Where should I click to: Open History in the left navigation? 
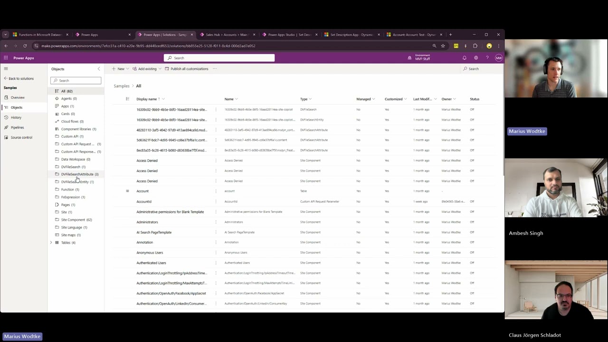[16, 117]
